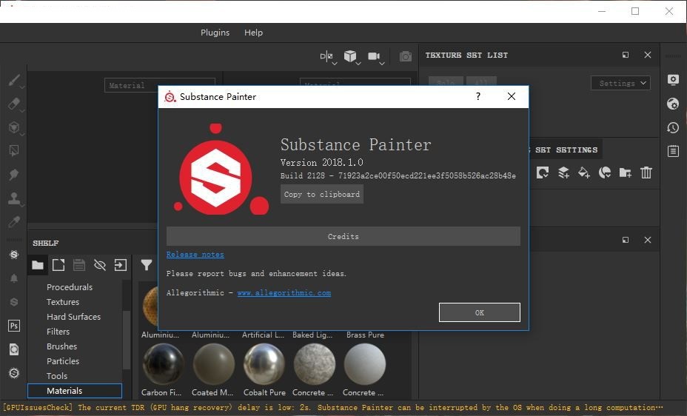Click OK in the about dialog
The height and width of the screenshot is (416, 687).
pyautogui.click(x=479, y=312)
